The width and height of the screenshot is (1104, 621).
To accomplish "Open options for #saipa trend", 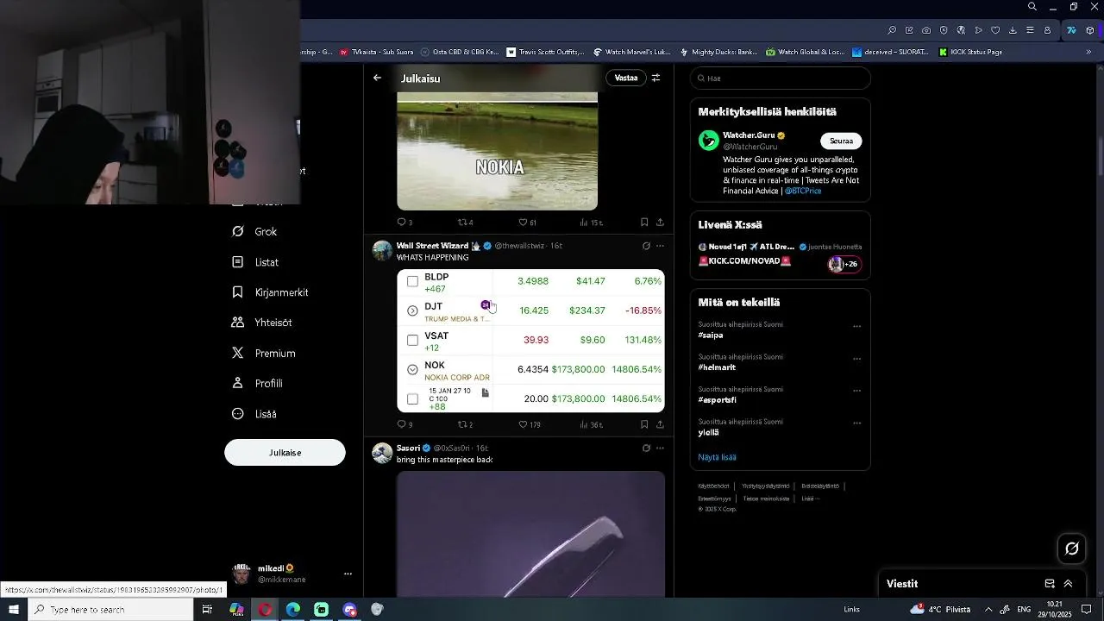I will pyautogui.click(x=856, y=327).
